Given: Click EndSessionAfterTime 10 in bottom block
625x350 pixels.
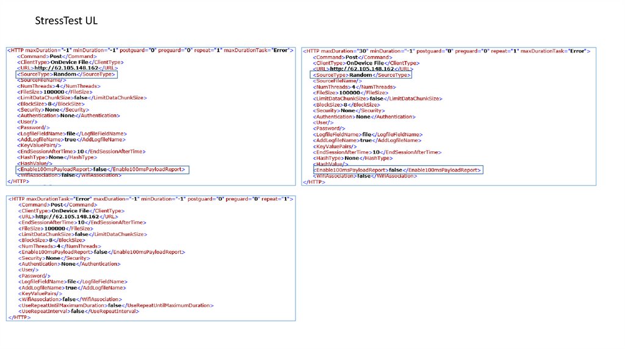Looking at the screenshot, I should click(x=82, y=223).
